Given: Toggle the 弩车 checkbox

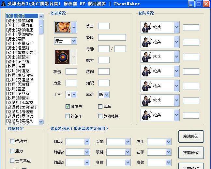Looking at the screenshot, I should (x=100, y=107).
